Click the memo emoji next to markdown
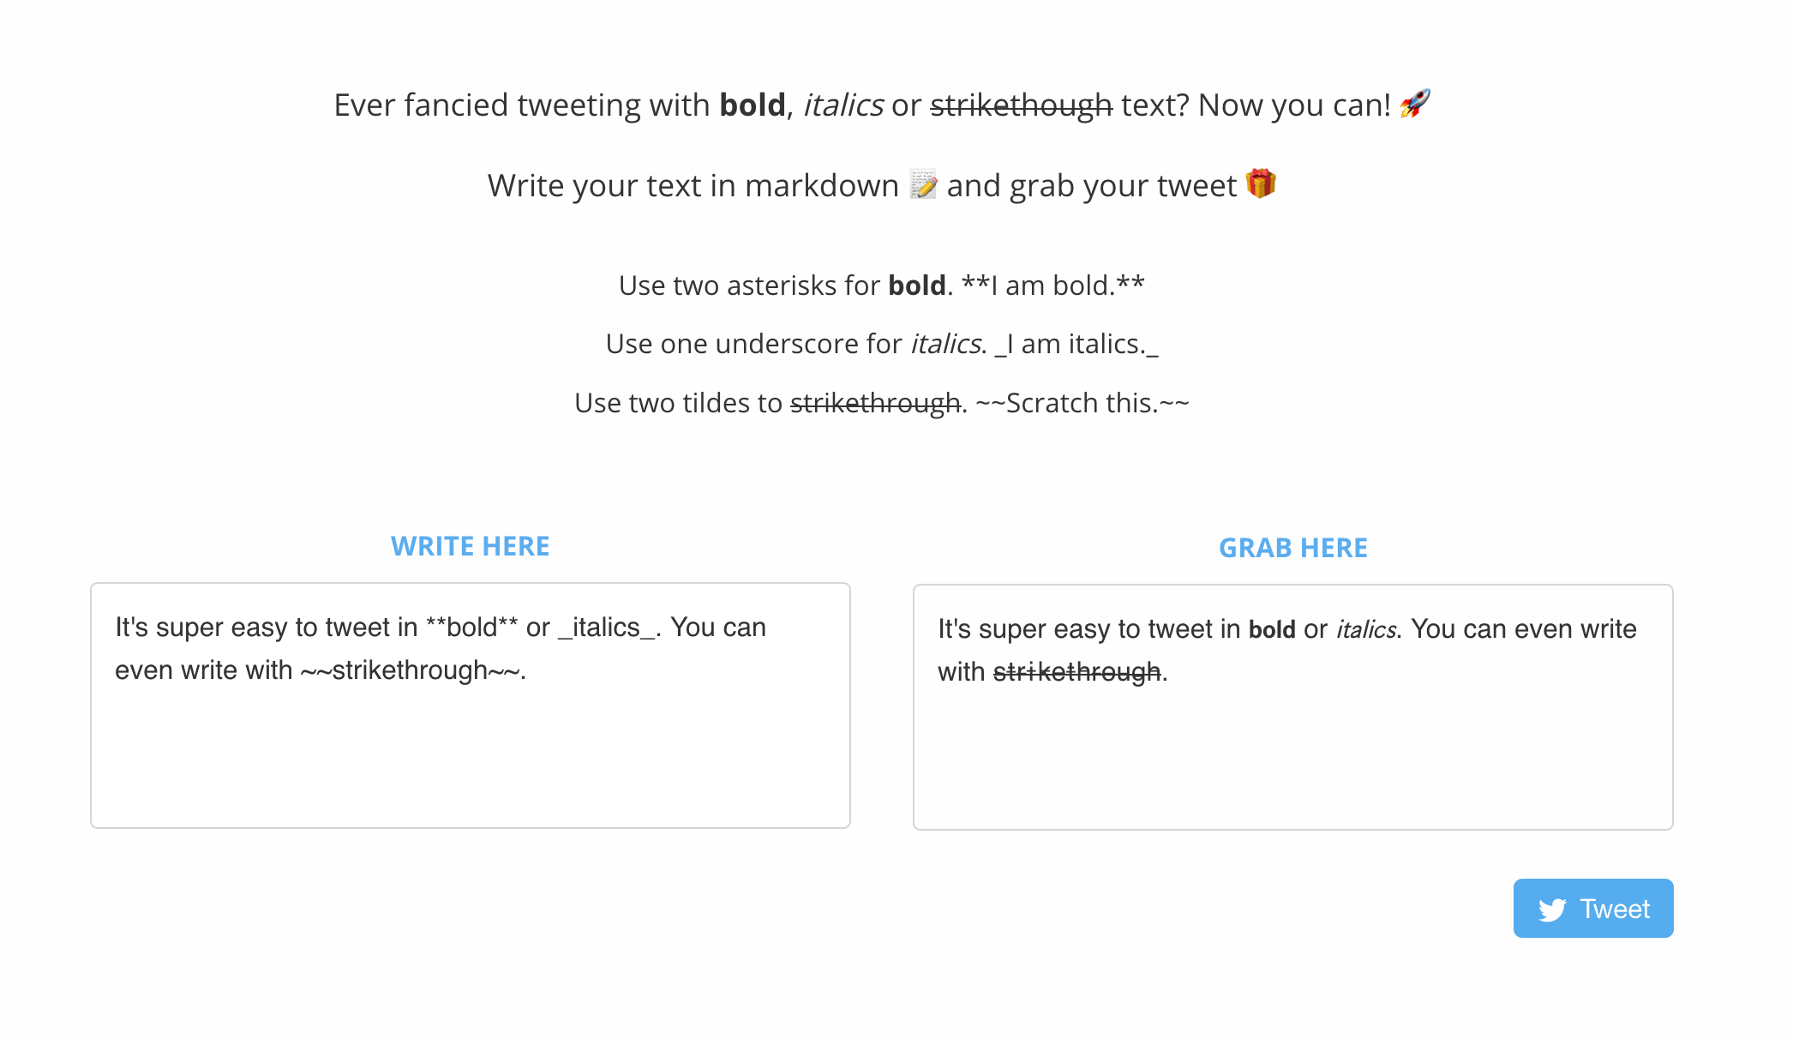1793x1039 pixels. pyautogui.click(x=922, y=184)
